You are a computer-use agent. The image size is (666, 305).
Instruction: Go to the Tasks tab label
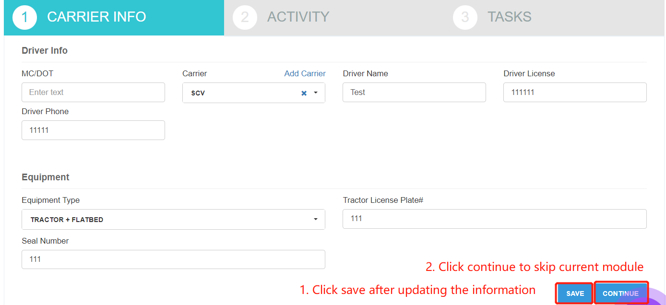coord(509,17)
